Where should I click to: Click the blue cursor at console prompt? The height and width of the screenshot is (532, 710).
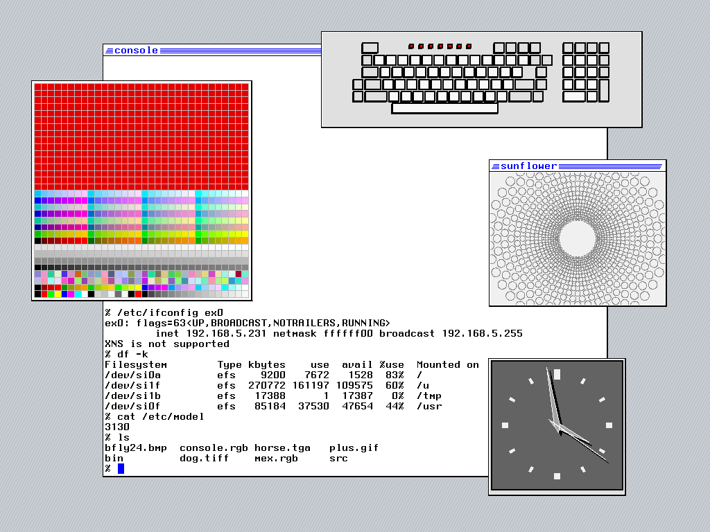121,469
